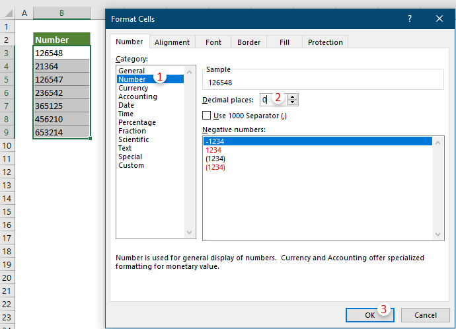The image size is (456, 329).
Task: Select cell containing 365125
Action: pyautogui.click(x=61, y=106)
